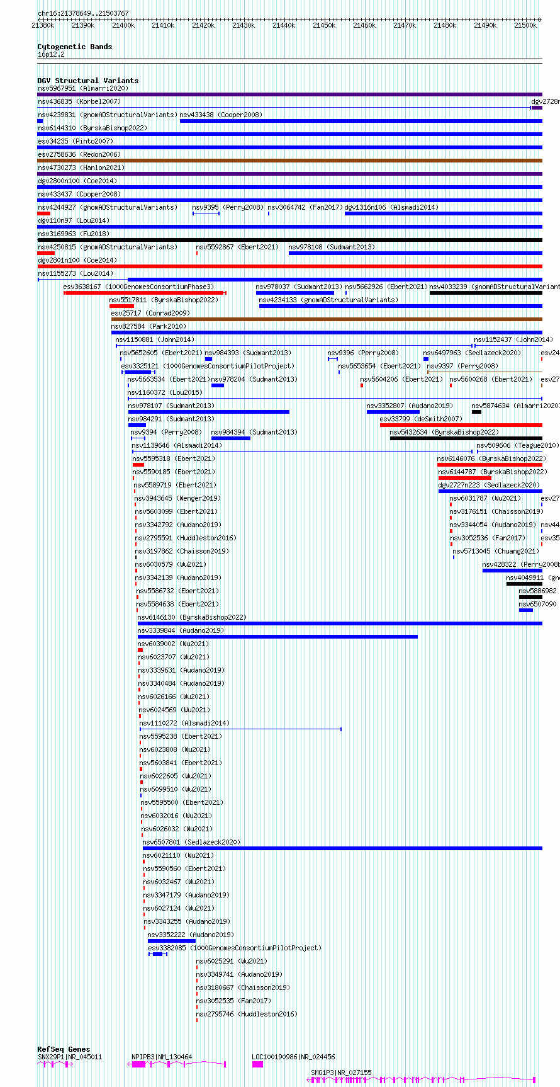Click esv33799 (deSmith2007) label
Viewport: 560px width, 1087px height.
[421, 419]
